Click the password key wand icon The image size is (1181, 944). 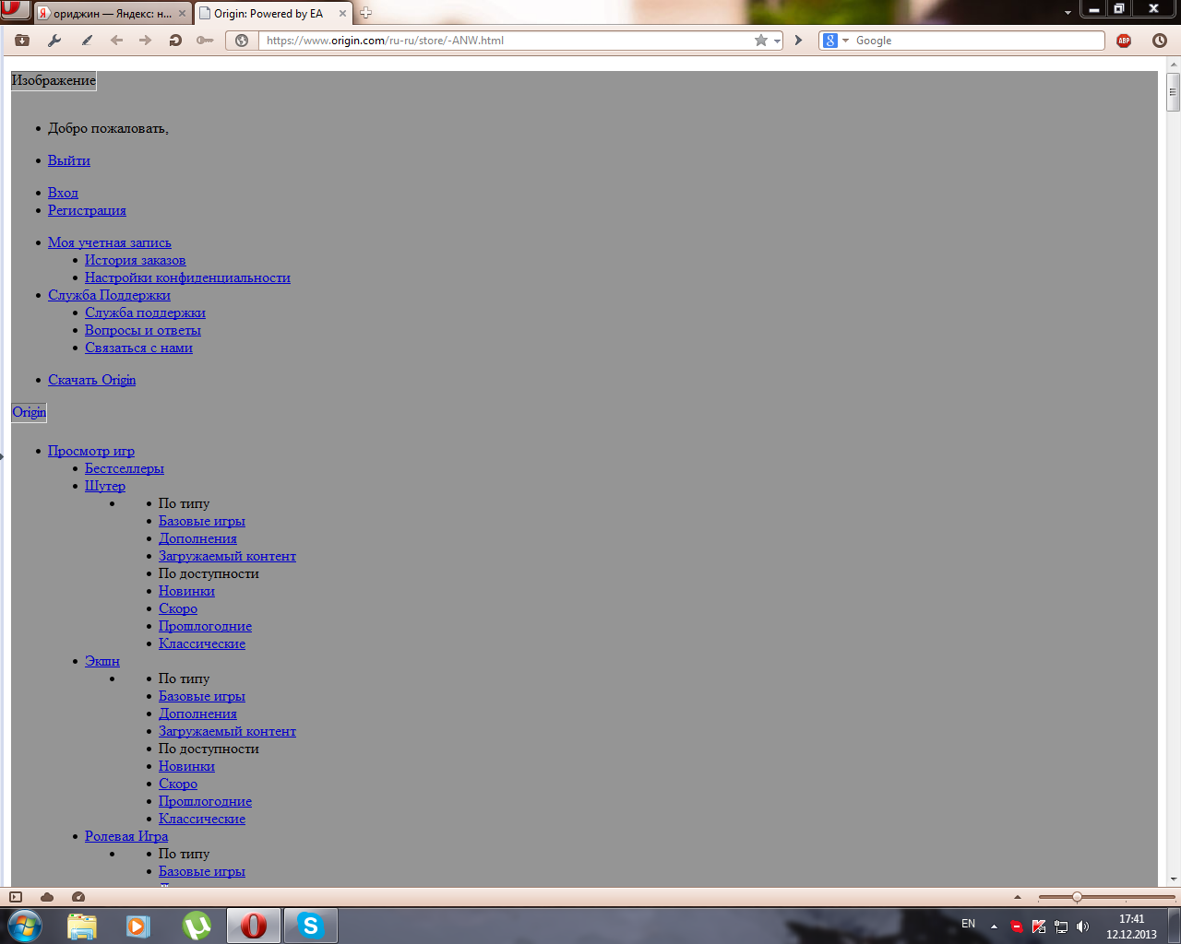point(204,41)
